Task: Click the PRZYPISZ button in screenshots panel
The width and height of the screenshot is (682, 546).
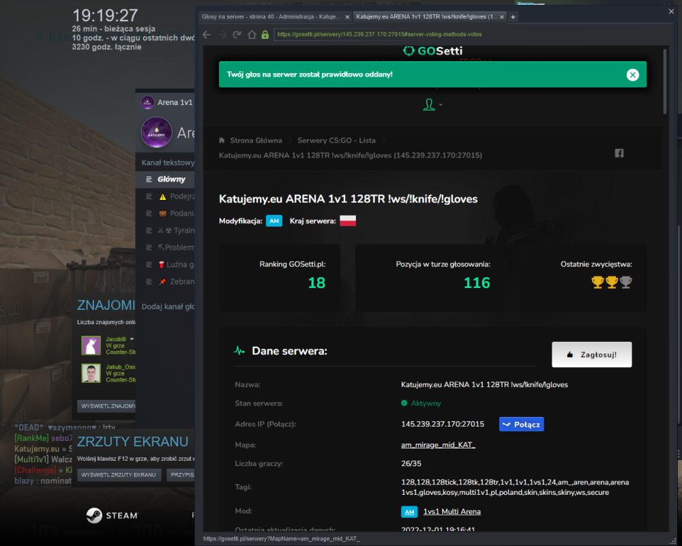Action: [x=181, y=474]
